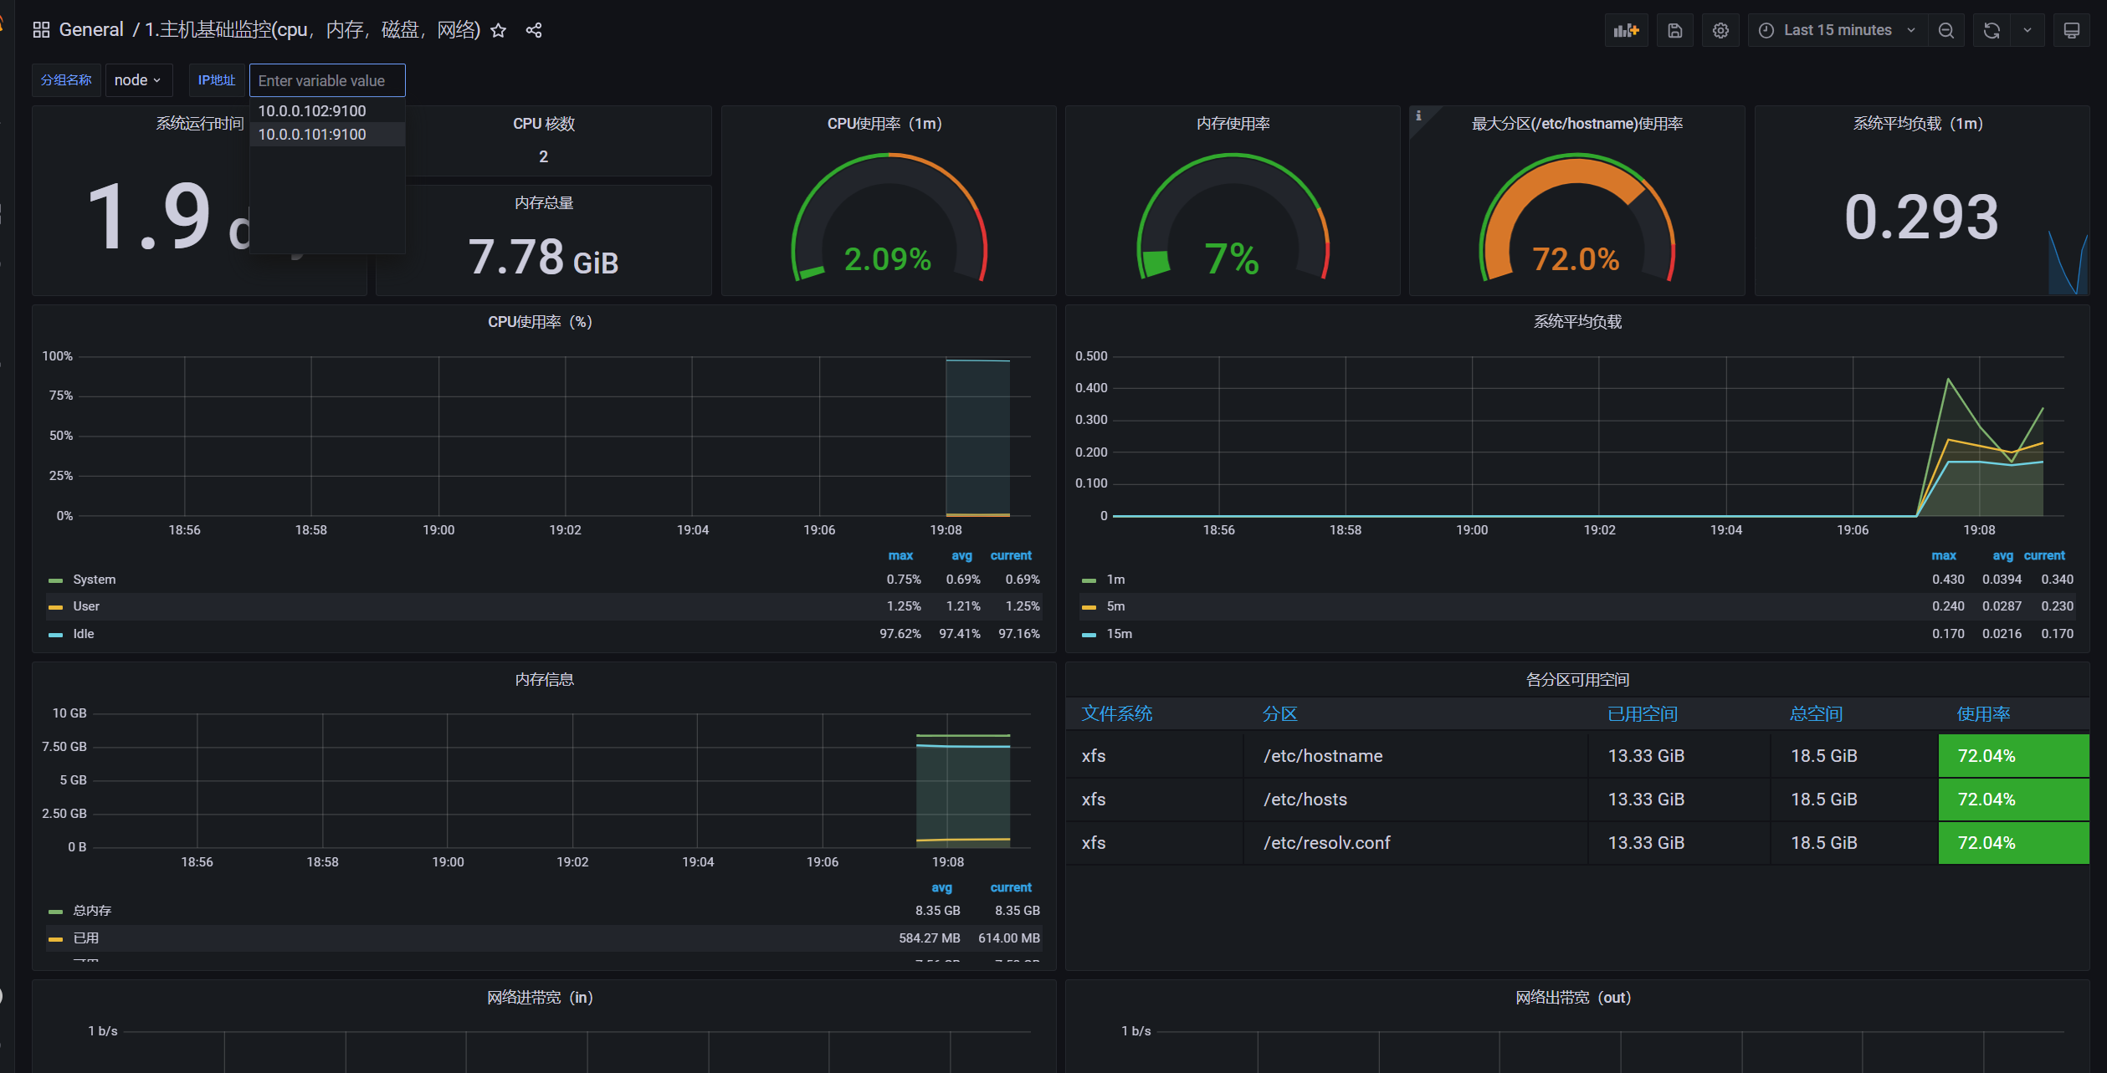Sort partition table by 已用空间 column
2107x1073 pixels.
[x=1643, y=713]
